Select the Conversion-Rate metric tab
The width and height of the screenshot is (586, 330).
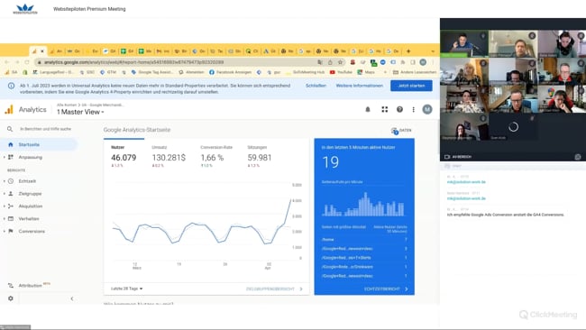[216, 156]
